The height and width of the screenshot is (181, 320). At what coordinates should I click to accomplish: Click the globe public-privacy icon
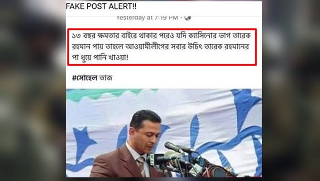[x=187, y=18]
